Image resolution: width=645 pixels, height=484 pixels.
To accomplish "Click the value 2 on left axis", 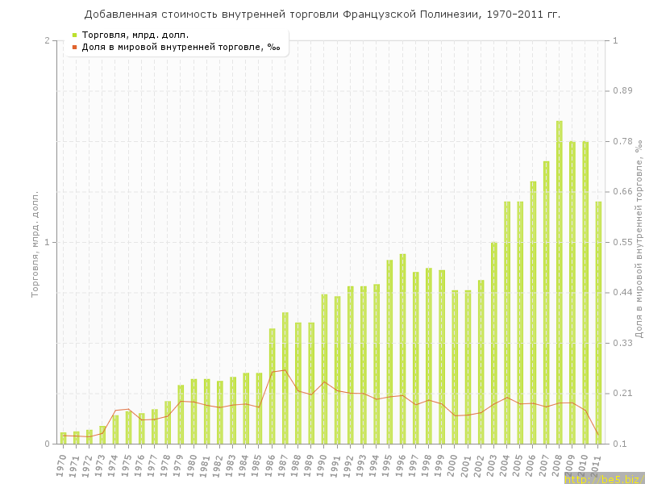I will click(47, 40).
